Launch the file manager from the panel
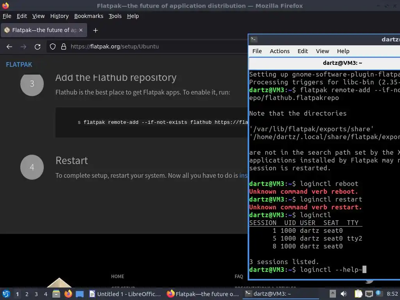The height and width of the screenshot is (300, 400). (56, 294)
